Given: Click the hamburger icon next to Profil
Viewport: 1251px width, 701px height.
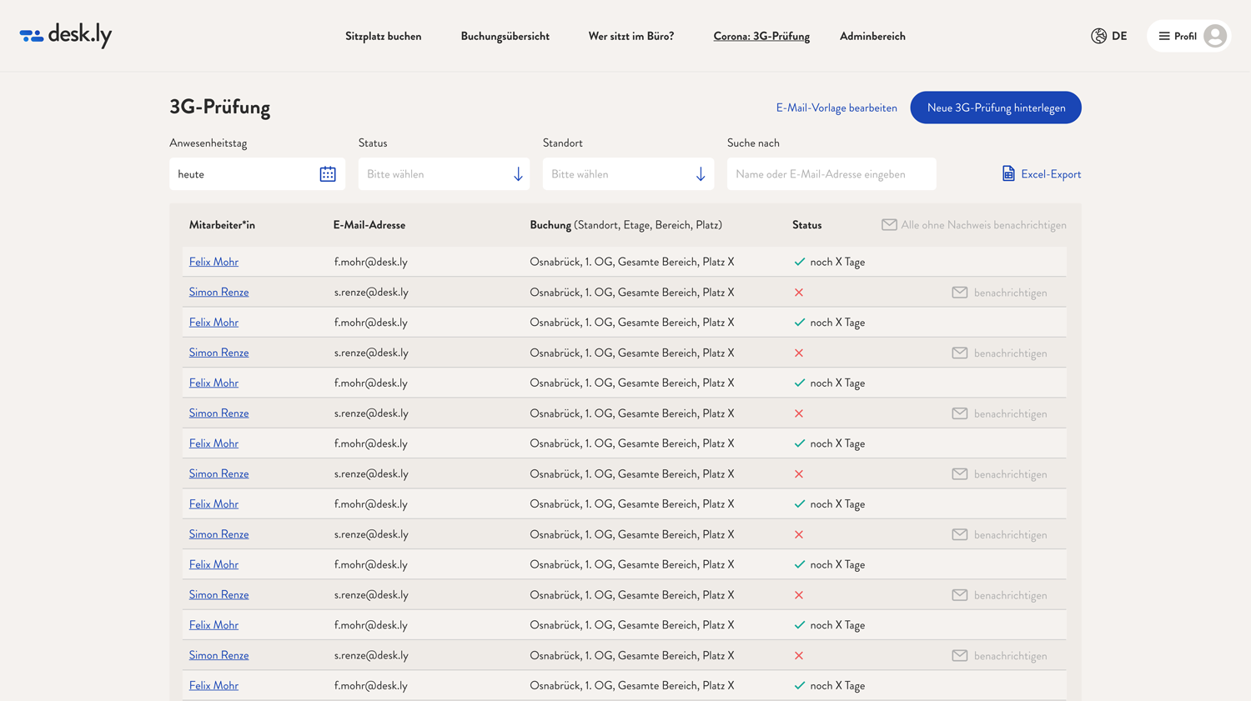Looking at the screenshot, I should coord(1164,36).
